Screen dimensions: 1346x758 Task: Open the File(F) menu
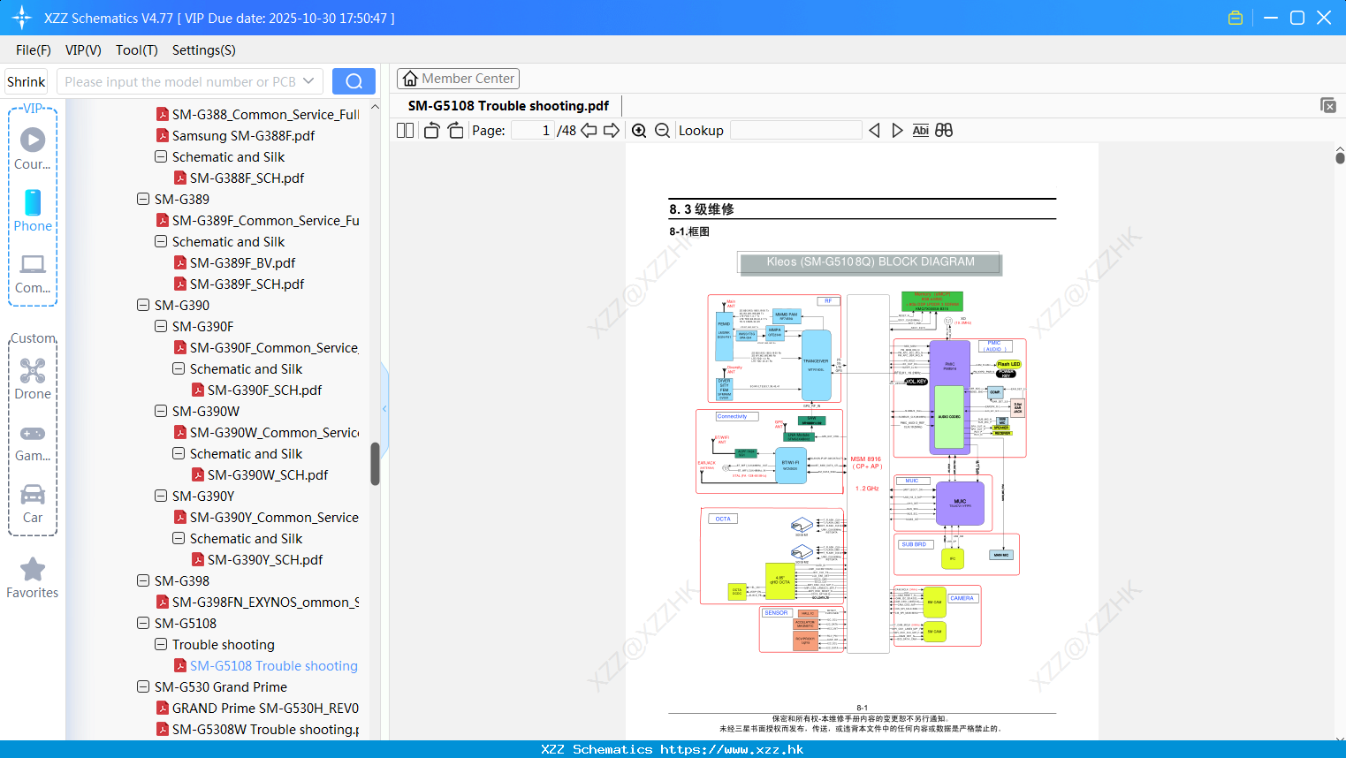coord(34,50)
